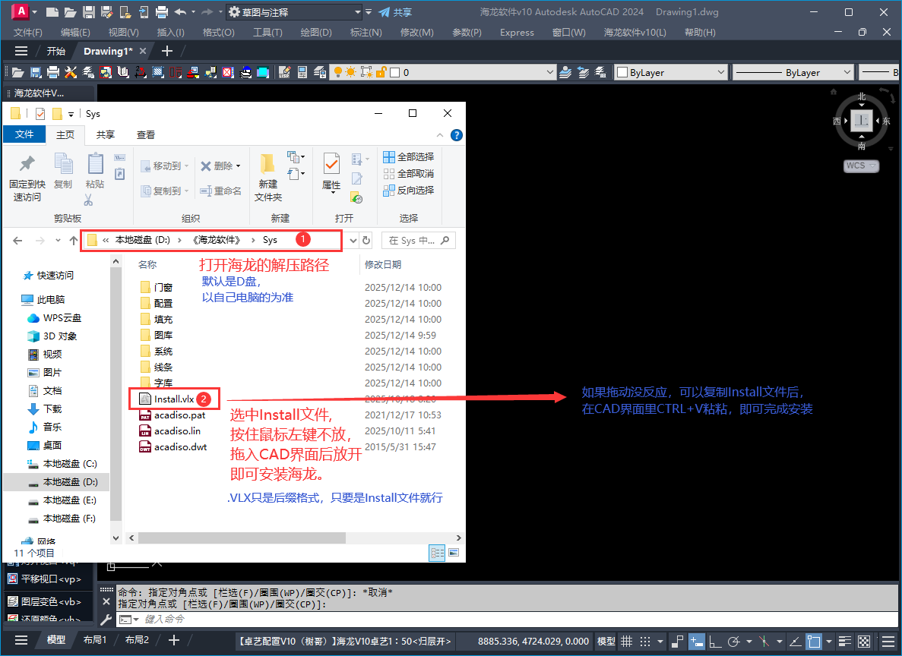Open the 绘图(D) menu
The image size is (902, 656).
(316, 33)
